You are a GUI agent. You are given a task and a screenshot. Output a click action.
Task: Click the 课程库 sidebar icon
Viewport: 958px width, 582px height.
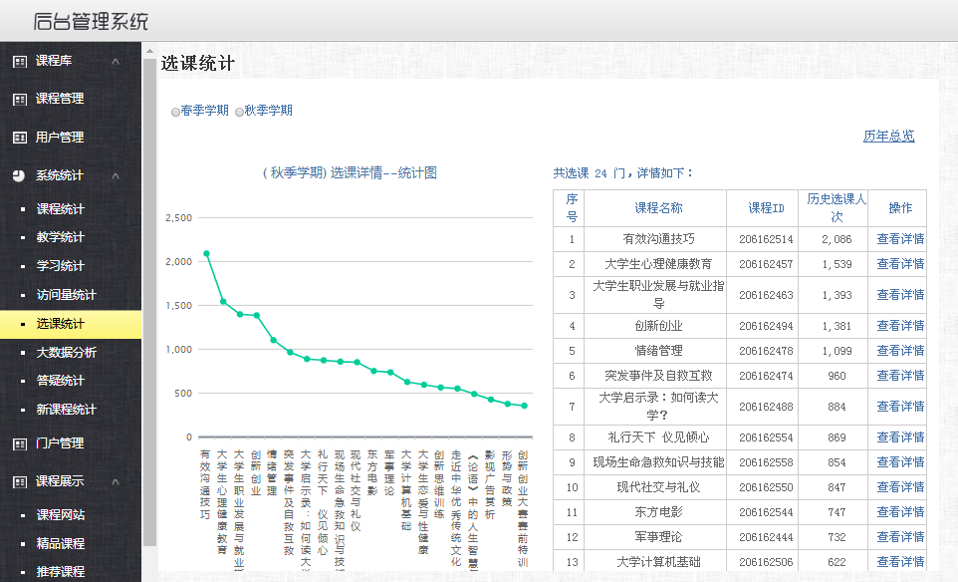19,62
